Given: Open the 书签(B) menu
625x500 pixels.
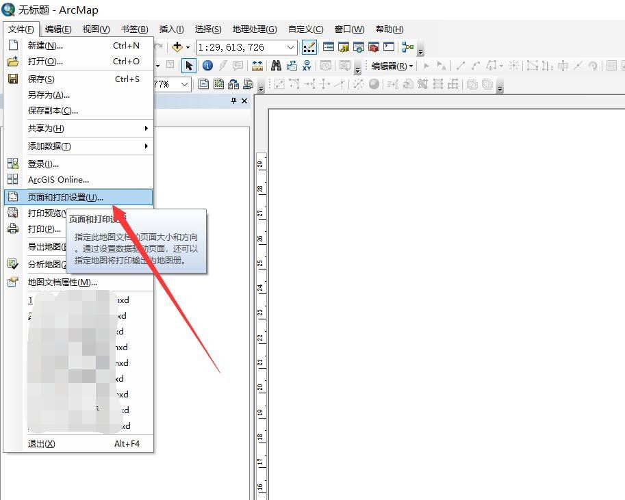Looking at the screenshot, I should pyautogui.click(x=135, y=29).
